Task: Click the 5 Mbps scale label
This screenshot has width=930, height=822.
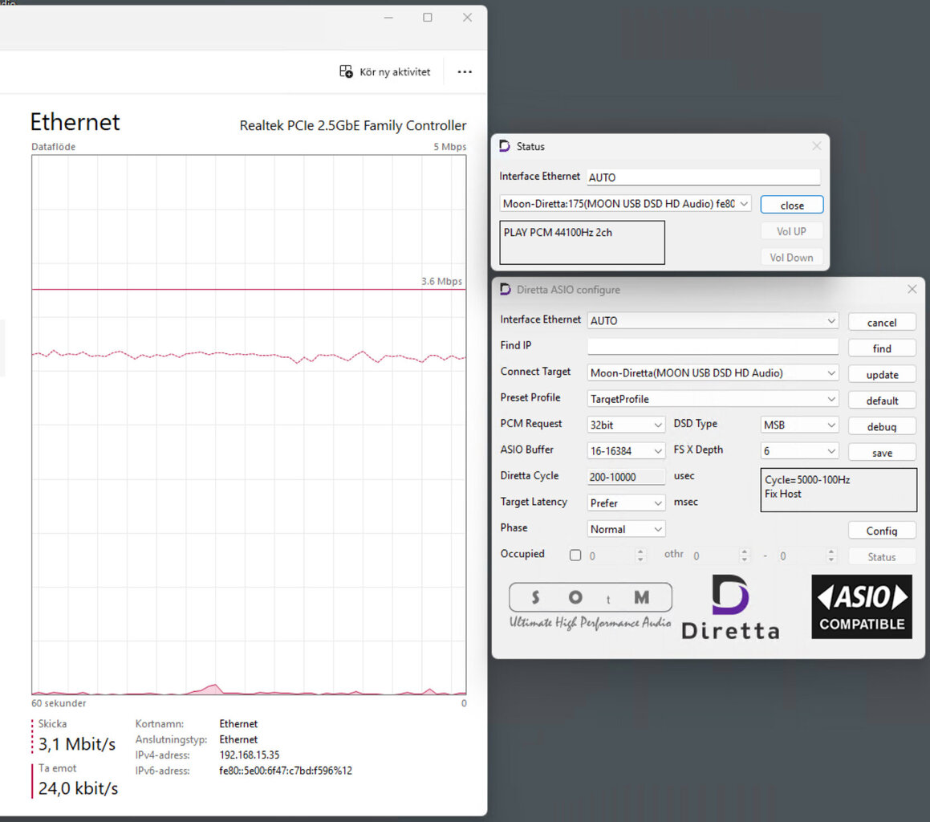Action: pyautogui.click(x=449, y=147)
